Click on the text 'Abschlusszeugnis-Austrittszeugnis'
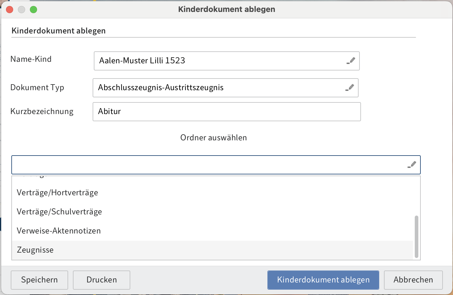This screenshot has height=295, width=453. [161, 87]
